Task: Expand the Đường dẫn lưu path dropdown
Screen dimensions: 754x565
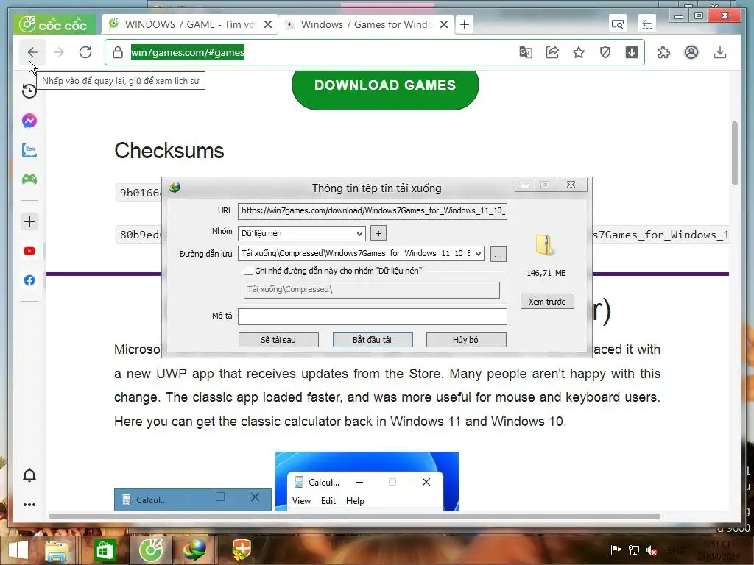Action: [478, 253]
